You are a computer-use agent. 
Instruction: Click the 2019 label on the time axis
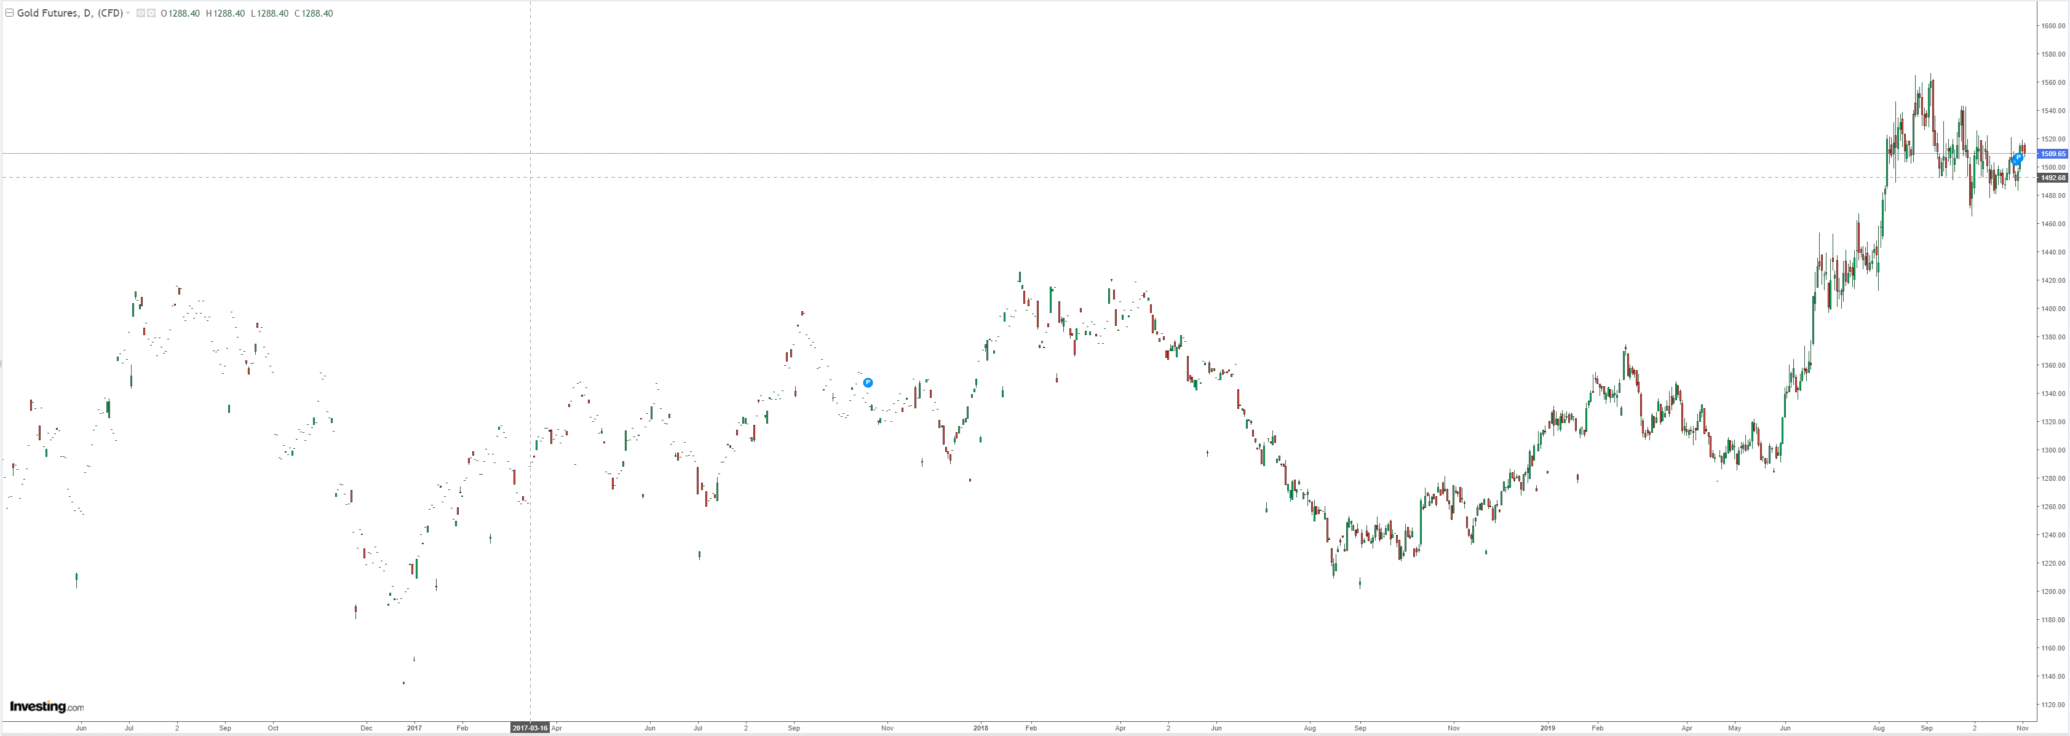coord(1548,728)
